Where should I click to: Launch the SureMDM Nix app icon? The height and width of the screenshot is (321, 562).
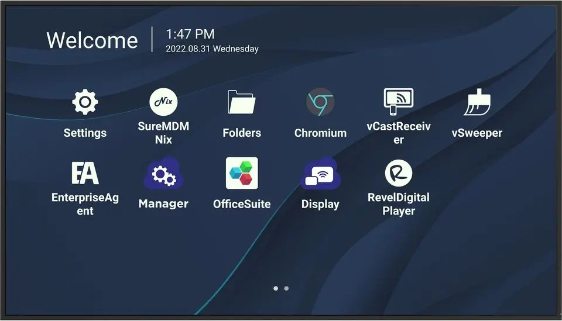point(163,102)
